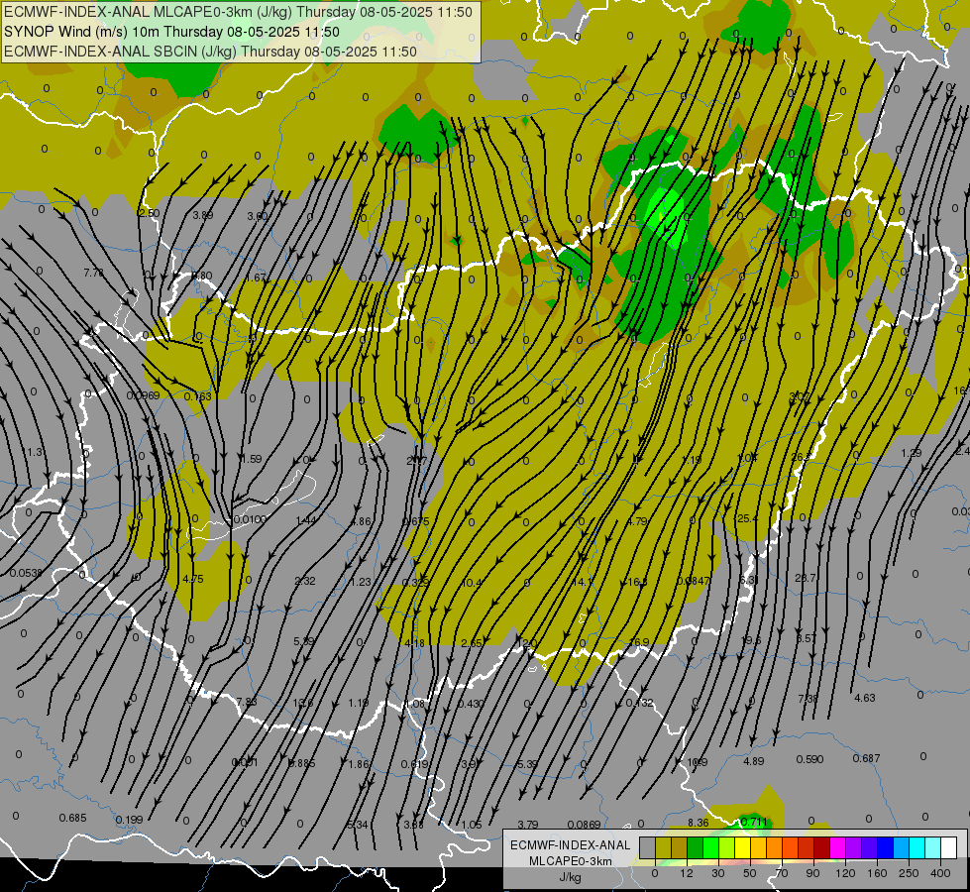Click the map value 4.89
The width and height of the screenshot is (970, 892).
click(753, 761)
